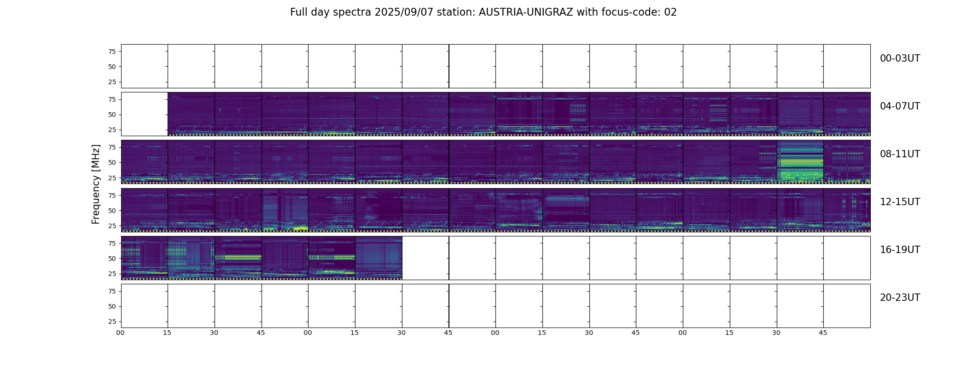Open the 08:00-08:15 first panel in the 08-11UT row
967x368 pixels.
[145, 162]
